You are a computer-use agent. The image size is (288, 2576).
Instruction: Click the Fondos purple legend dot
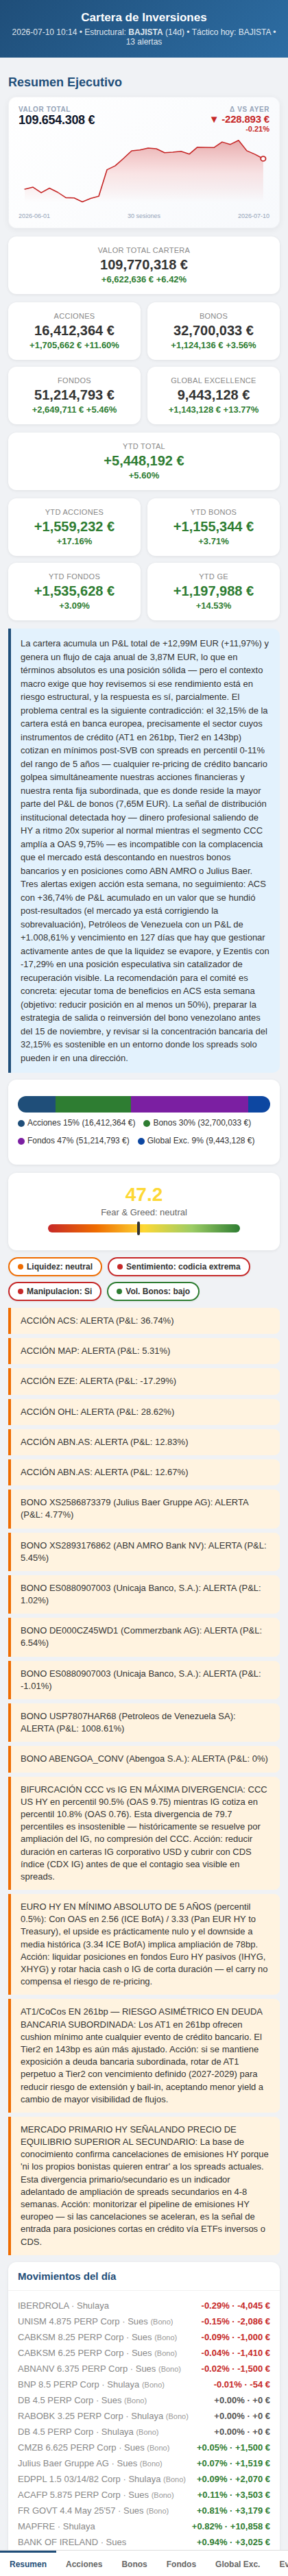coord(21,1140)
